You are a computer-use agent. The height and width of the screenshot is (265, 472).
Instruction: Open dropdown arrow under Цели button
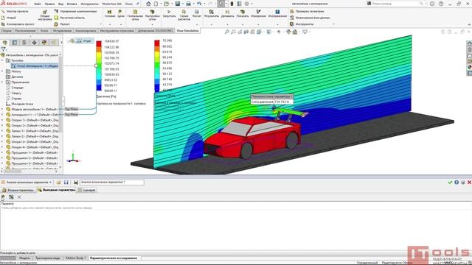[121, 24]
